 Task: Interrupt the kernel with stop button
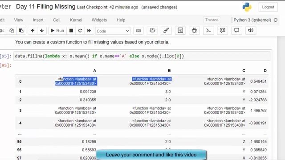pos(71,31)
